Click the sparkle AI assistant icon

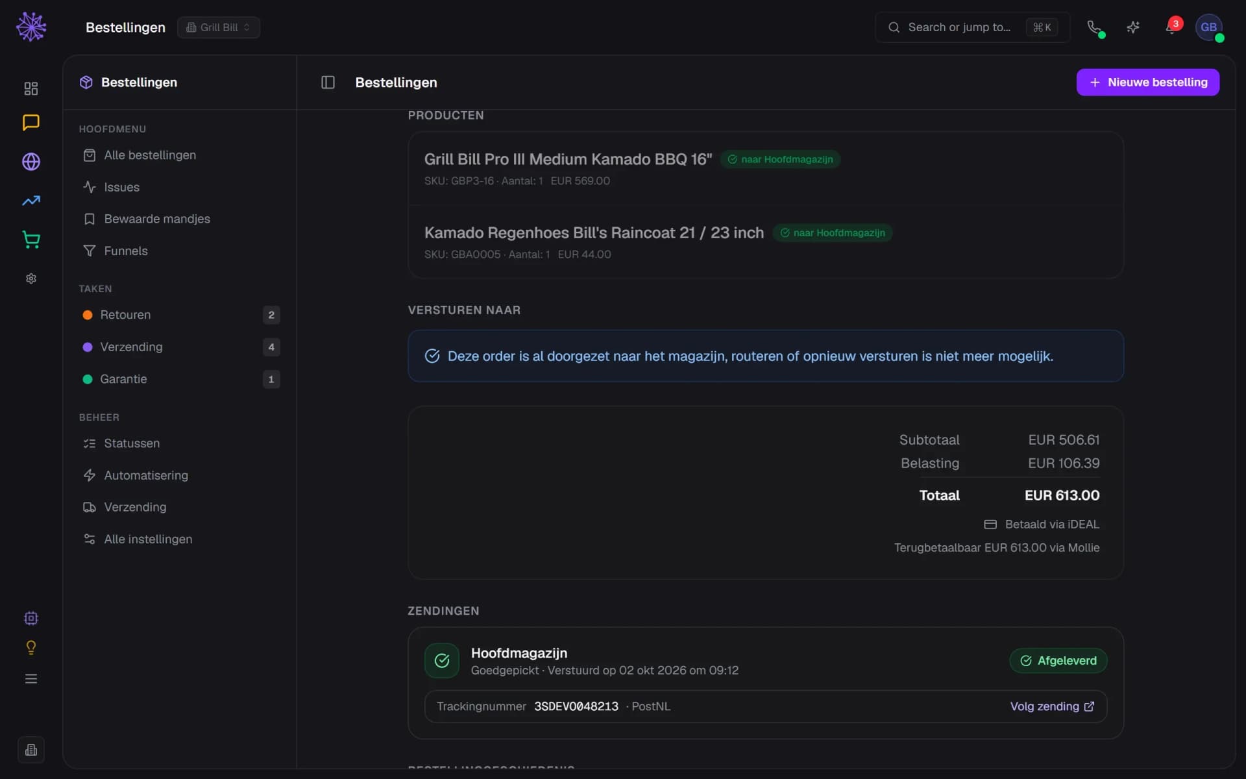[x=1133, y=27]
